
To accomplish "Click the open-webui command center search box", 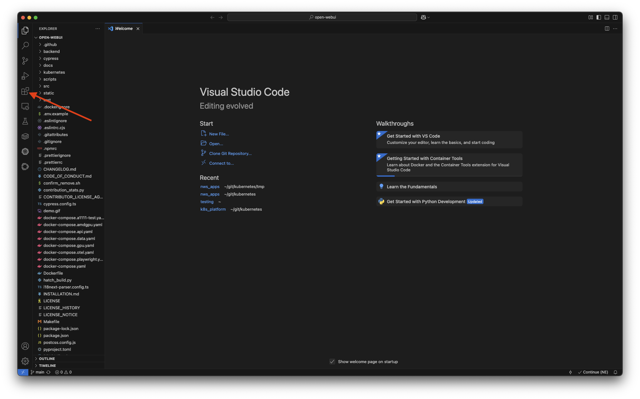I will (x=322, y=17).
